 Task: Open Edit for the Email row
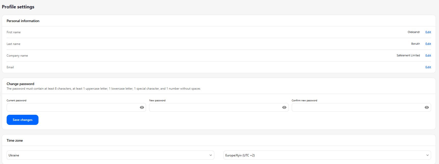click(x=428, y=67)
